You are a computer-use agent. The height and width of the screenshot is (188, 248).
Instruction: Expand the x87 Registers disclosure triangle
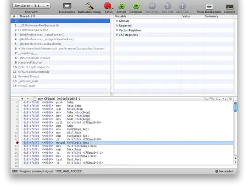[117, 35]
